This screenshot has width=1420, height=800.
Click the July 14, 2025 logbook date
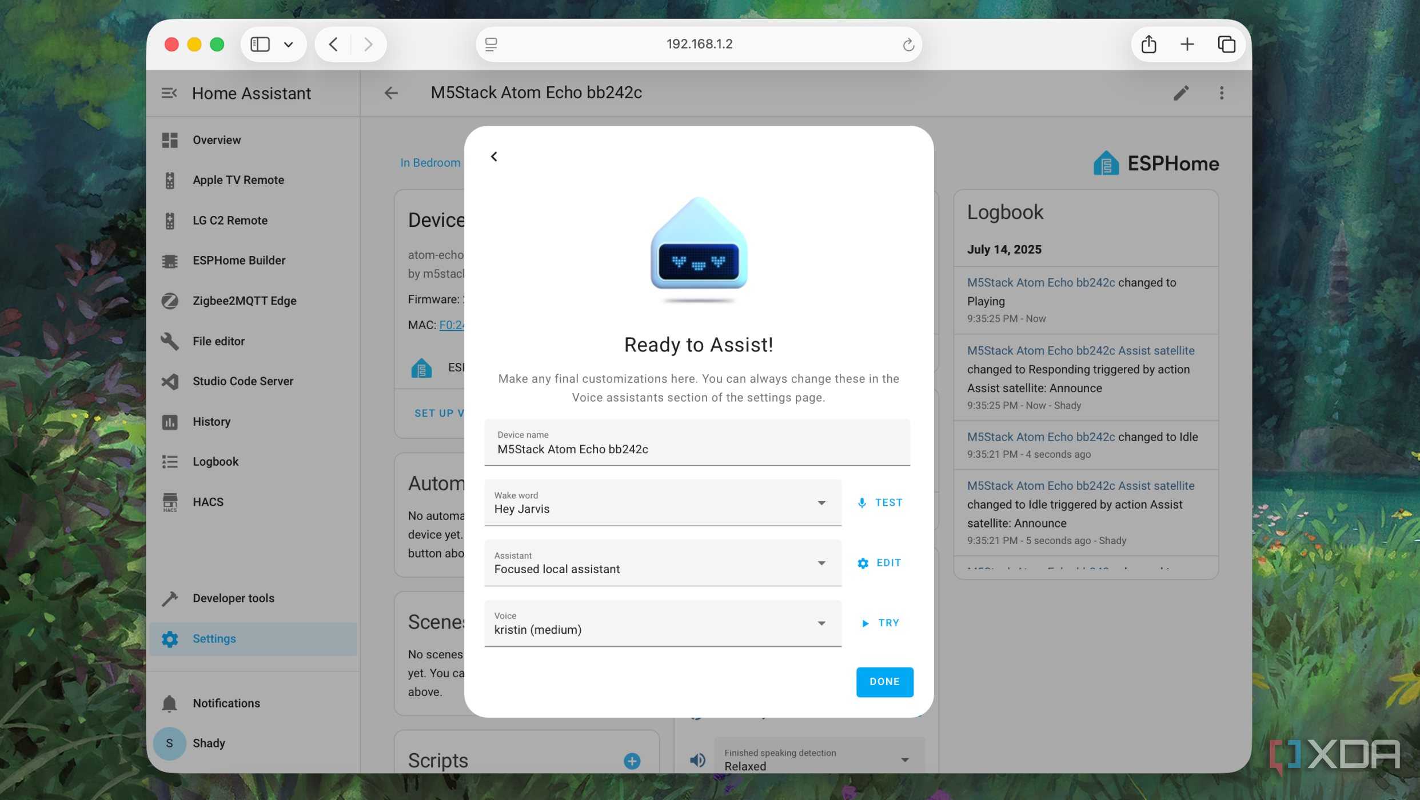click(1004, 250)
